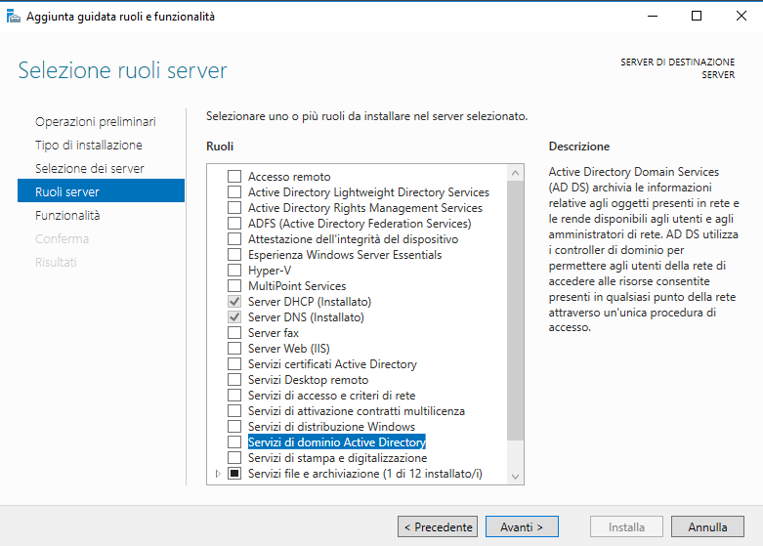Click the roles list scrollbar thumb
Image resolution: width=763 pixels, height=546 pixels.
coord(515,311)
